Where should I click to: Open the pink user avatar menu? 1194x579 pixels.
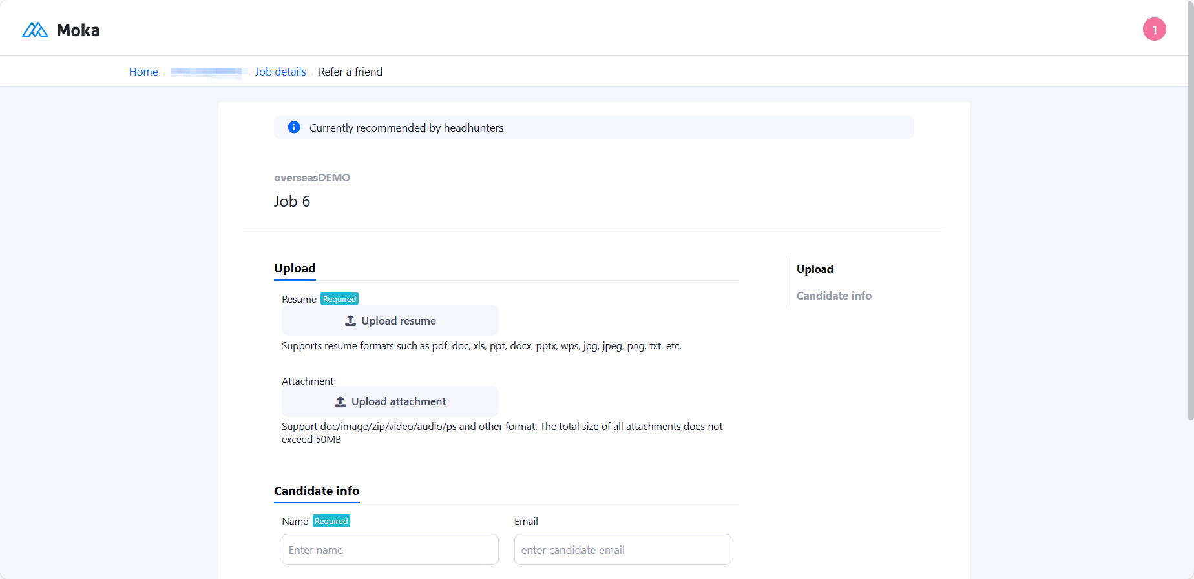pyautogui.click(x=1154, y=29)
